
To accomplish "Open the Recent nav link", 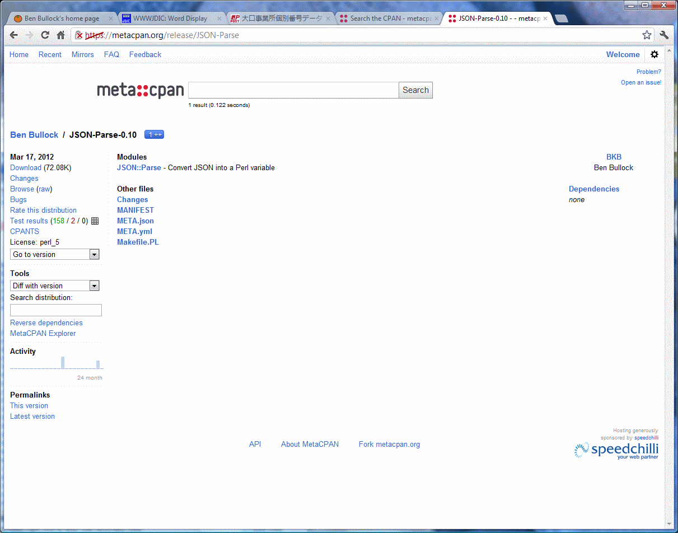I will click(x=50, y=54).
